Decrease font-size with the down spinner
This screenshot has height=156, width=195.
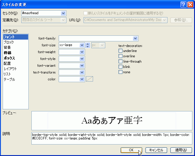(88, 46)
